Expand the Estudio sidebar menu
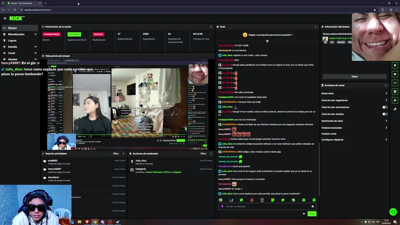400x225 pixels. (19, 47)
